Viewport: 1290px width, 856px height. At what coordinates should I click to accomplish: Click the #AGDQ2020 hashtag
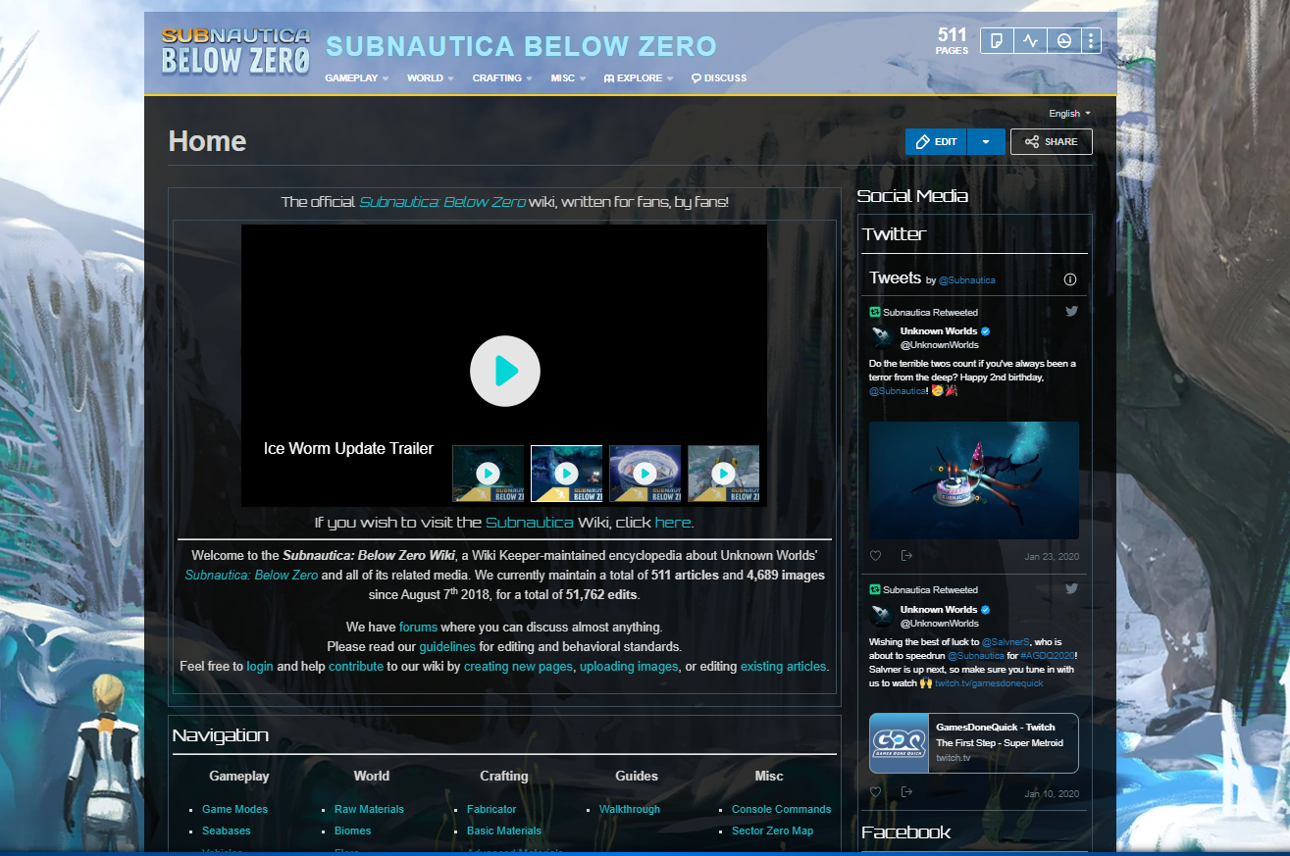coord(1047,655)
